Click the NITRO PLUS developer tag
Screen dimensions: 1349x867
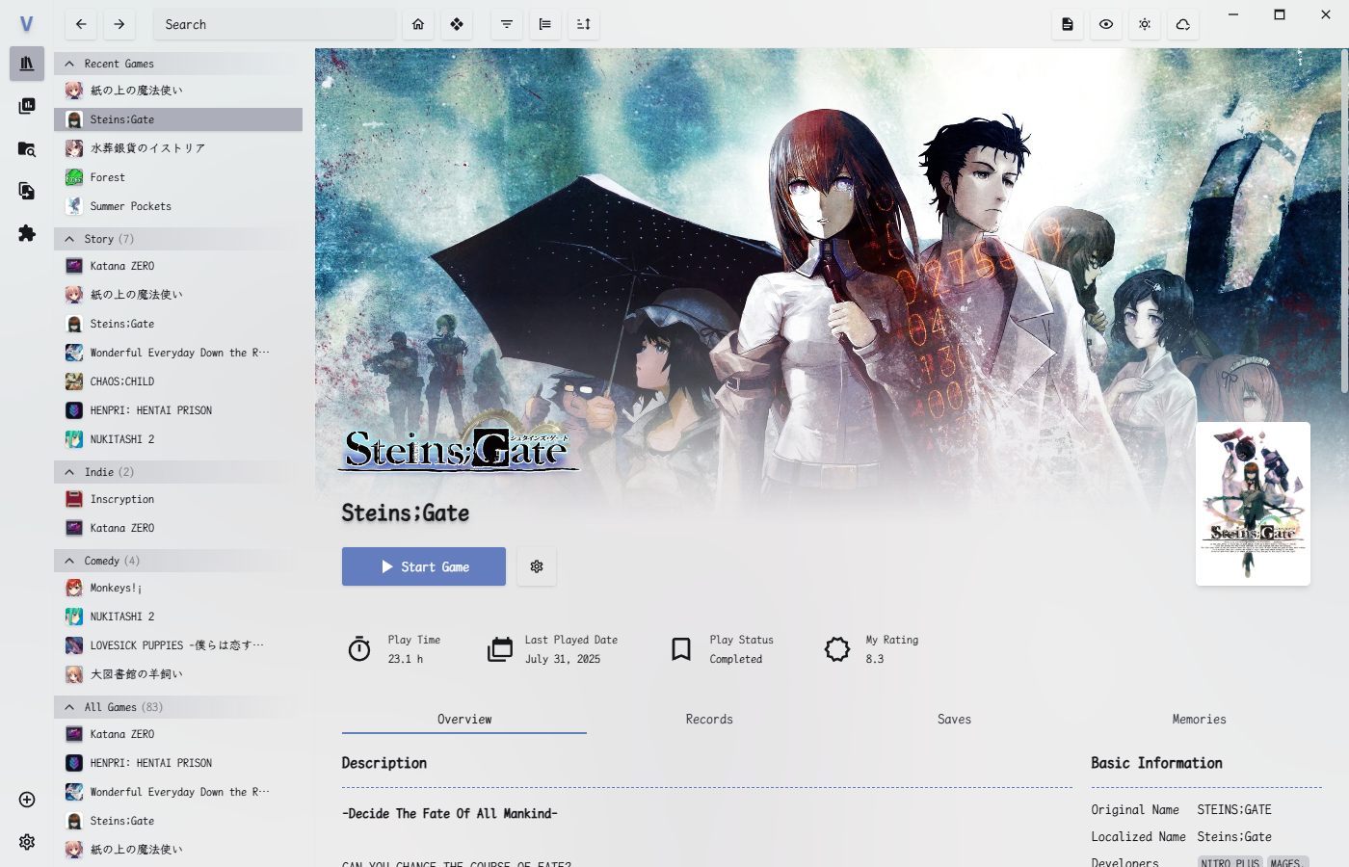click(1230, 862)
